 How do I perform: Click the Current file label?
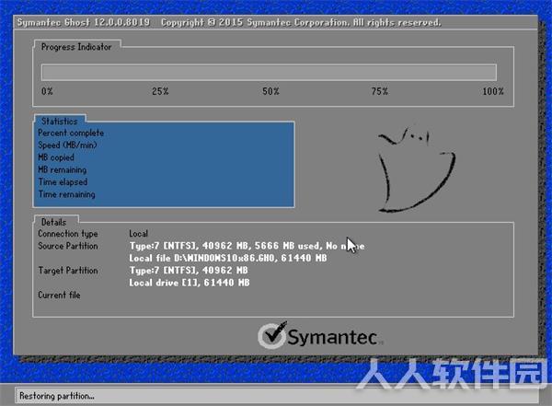[x=59, y=295]
